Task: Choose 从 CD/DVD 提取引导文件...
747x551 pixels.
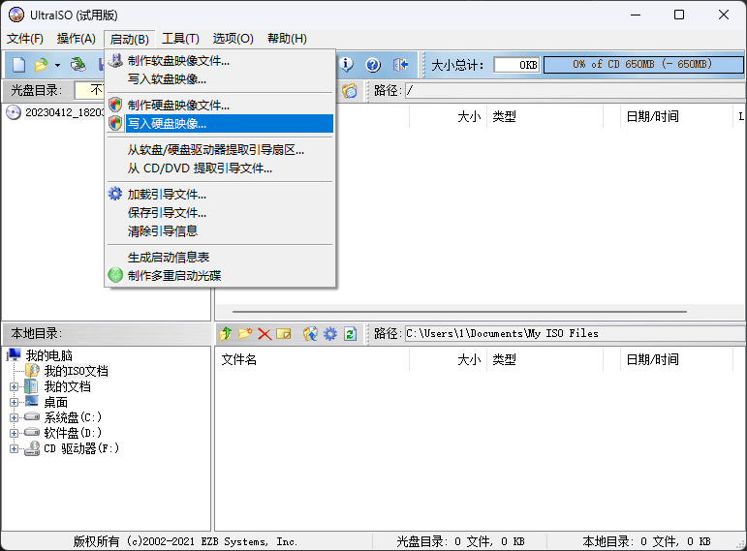Action: pos(220,168)
